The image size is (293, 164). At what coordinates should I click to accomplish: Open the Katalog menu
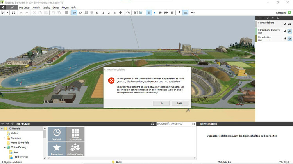(x=46, y=7)
